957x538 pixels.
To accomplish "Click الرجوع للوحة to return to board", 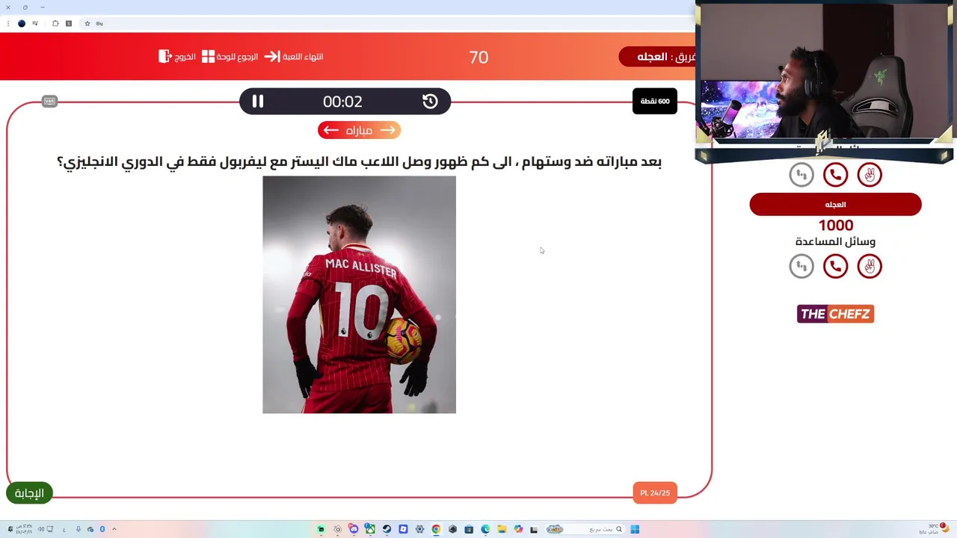I will tap(230, 57).
